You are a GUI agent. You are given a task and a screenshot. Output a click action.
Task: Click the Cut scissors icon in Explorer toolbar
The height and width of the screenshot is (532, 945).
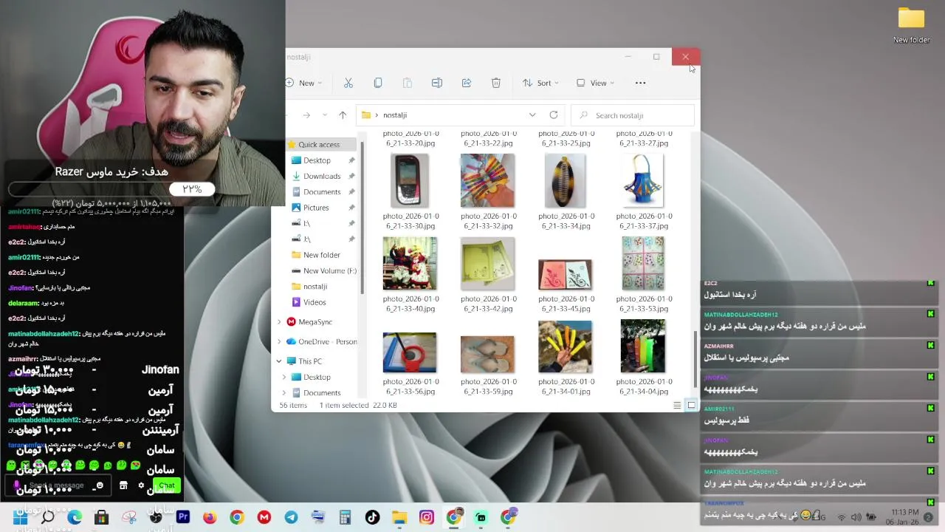pos(348,83)
